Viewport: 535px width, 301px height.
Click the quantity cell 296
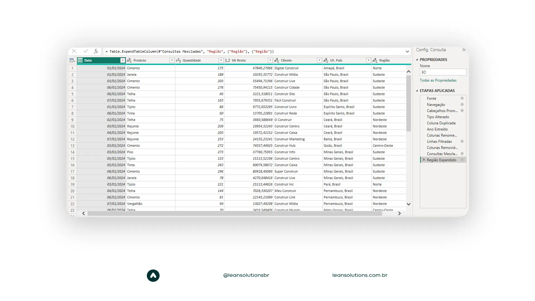tap(200, 171)
